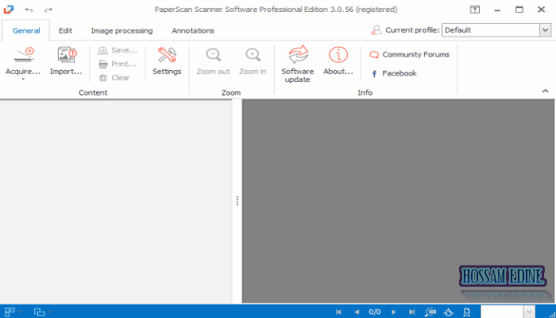The height and width of the screenshot is (318, 556).
Task: Click the Print button in Content
Action: pos(118,64)
